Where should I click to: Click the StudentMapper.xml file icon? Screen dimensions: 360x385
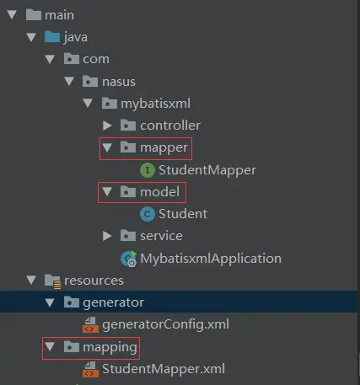(90, 369)
